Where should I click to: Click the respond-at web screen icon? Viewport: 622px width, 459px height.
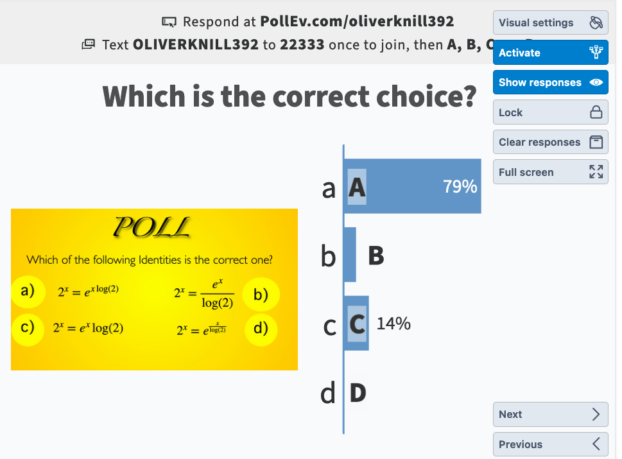click(x=169, y=22)
